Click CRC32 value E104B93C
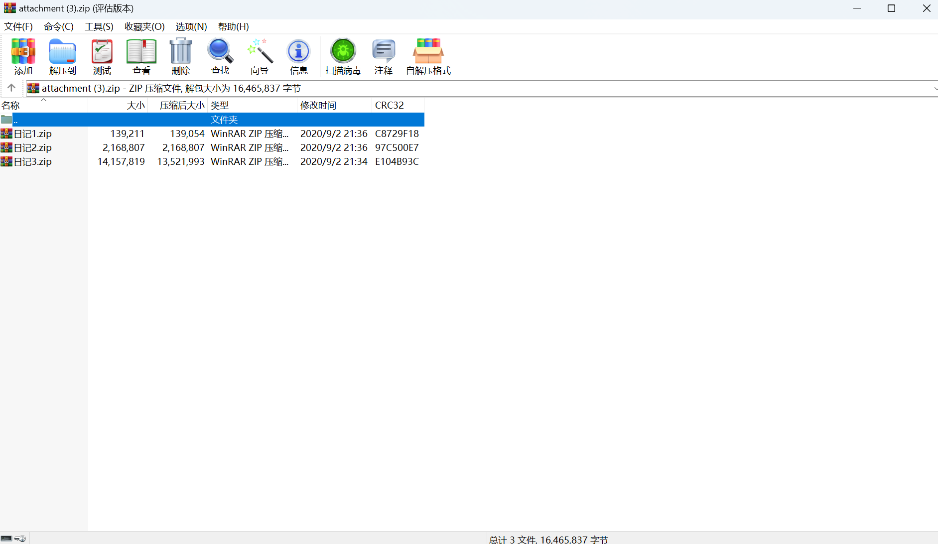 pyautogui.click(x=397, y=161)
